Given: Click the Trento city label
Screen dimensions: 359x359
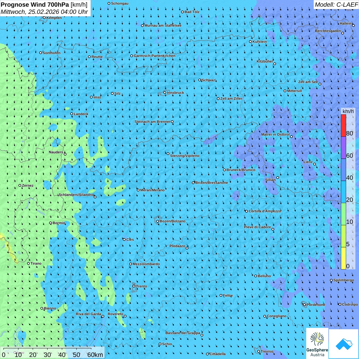Looking at the screenshot, I should point(142,286).
